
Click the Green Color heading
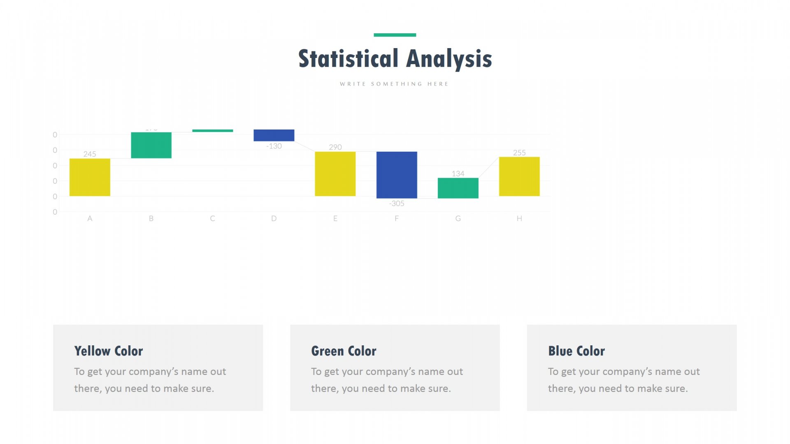click(x=344, y=351)
